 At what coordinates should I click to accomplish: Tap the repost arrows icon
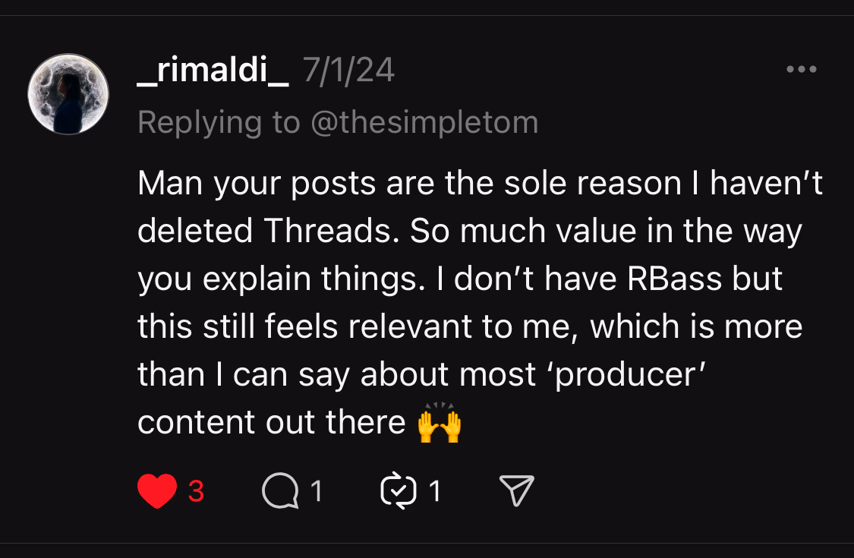(398, 492)
